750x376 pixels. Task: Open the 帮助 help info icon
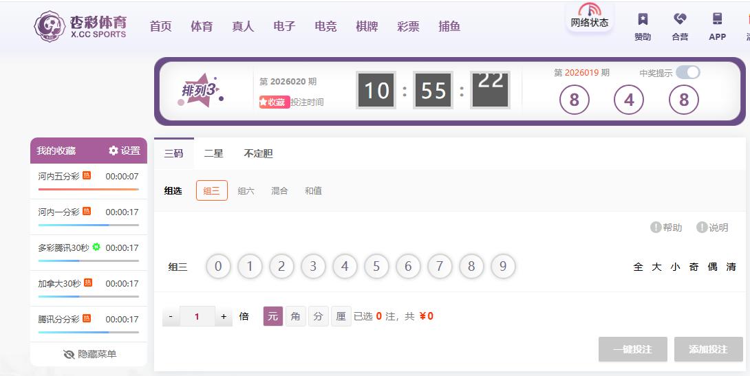(656, 228)
